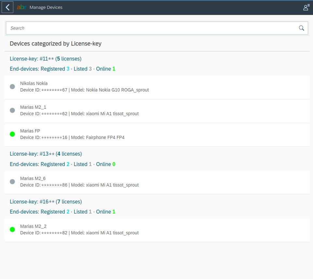
Task: Select License-key #13** group header
Action: pos(46,154)
